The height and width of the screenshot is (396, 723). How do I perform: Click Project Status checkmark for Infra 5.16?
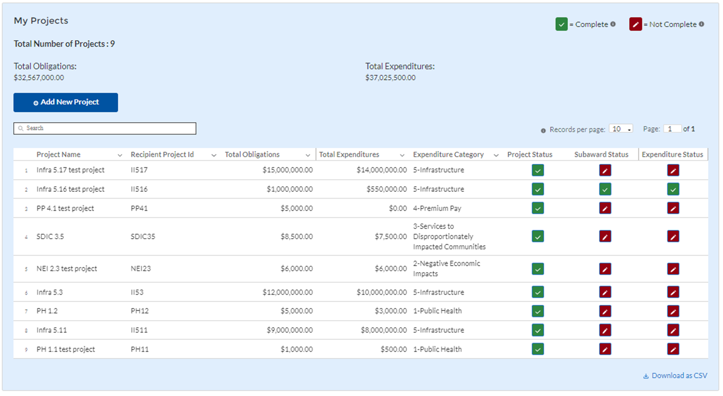coord(537,189)
